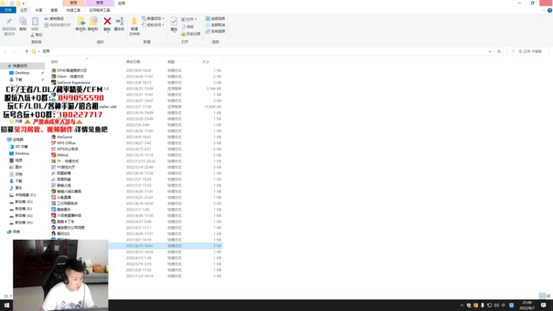Switch to the Share (共享) tab
Screen dimensions: 553x311
tap(39, 10)
